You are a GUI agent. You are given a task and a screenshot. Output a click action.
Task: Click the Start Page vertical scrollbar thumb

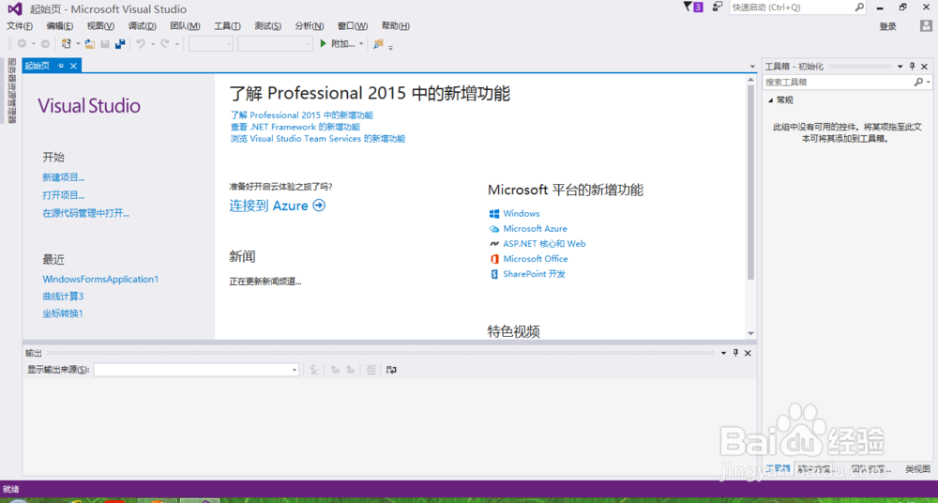(750, 183)
